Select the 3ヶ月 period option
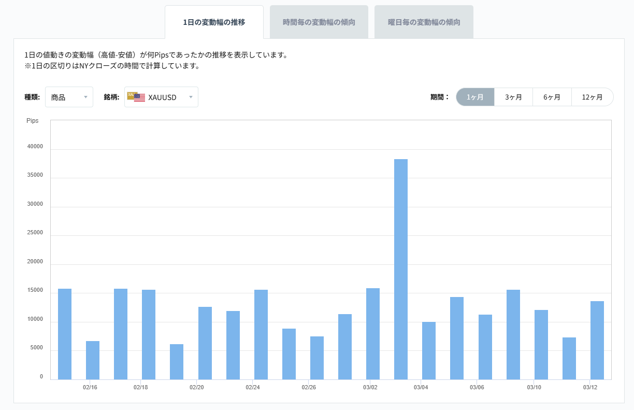634x410 pixels. (x=513, y=97)
